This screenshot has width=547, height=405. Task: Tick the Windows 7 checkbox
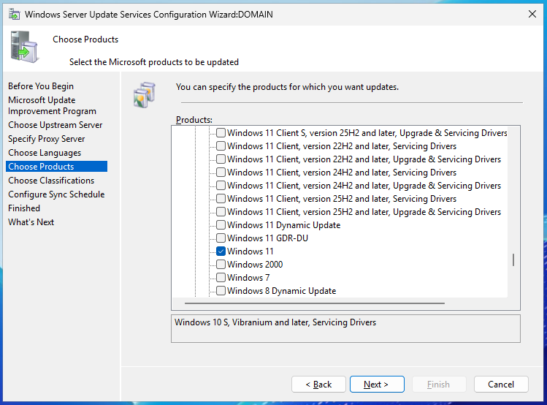coord(221,278)
